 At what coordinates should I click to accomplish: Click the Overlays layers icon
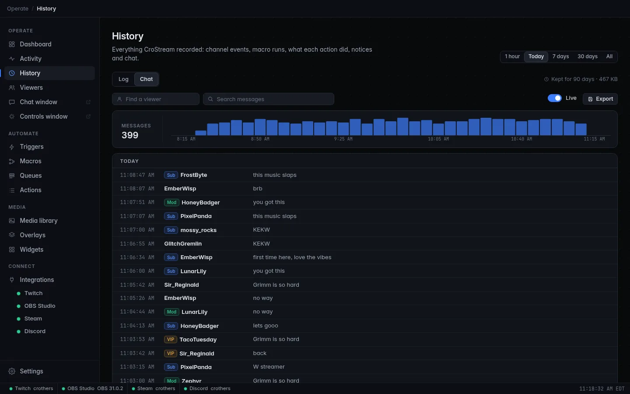pyautogui.click(x=12, y=235)
